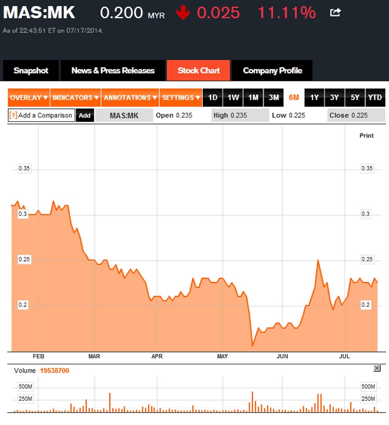Image resolution: width=389 pixels, height=425 pixels.
Task: Set chart range to 1D
Action: tap(213, 97)
